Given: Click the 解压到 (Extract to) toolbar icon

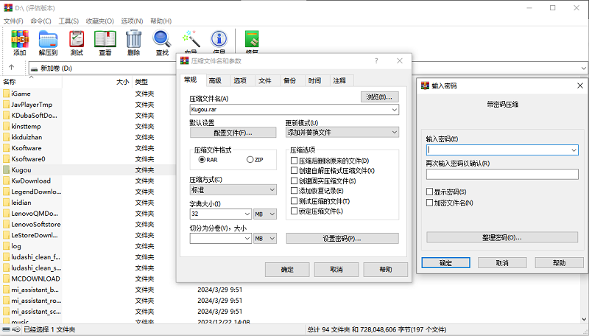Looking at the screenshot, I should [48, 41].
